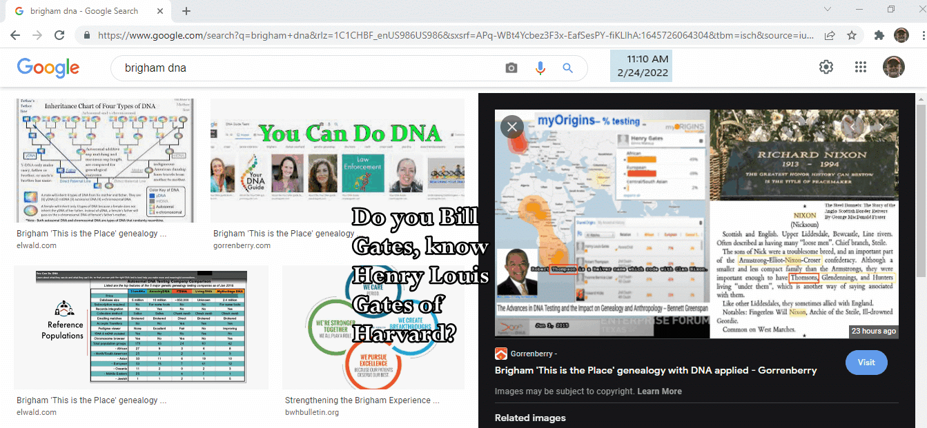Click the Gorrenberry favicon in preview panel

click(501, 354)
